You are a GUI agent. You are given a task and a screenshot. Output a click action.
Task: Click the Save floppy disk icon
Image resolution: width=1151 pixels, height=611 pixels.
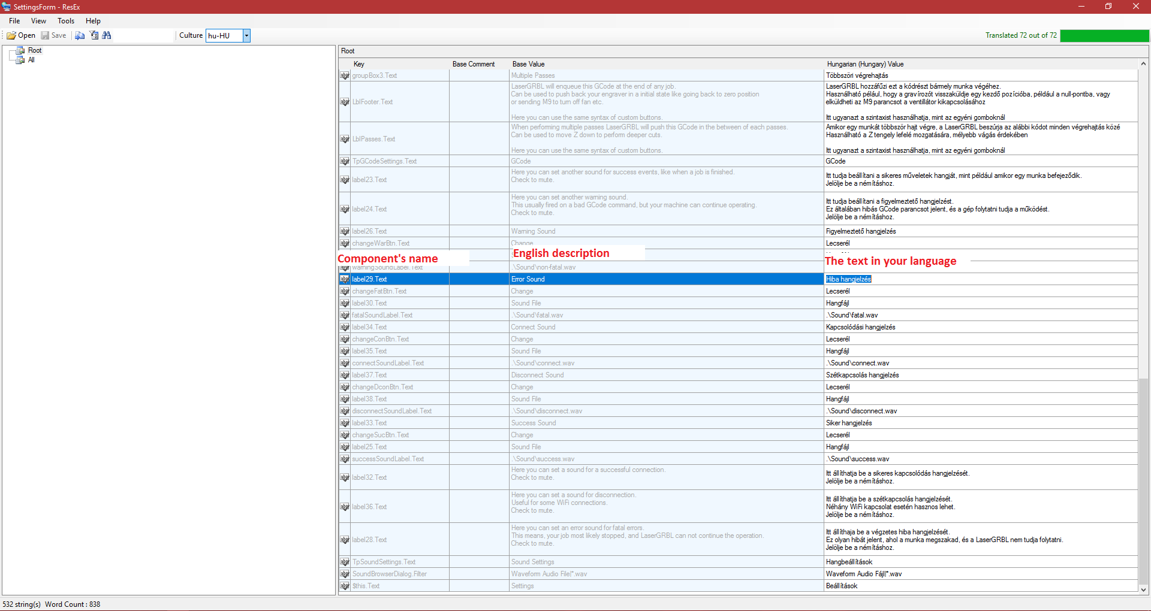pyautogui.click(x=45, y=35)
